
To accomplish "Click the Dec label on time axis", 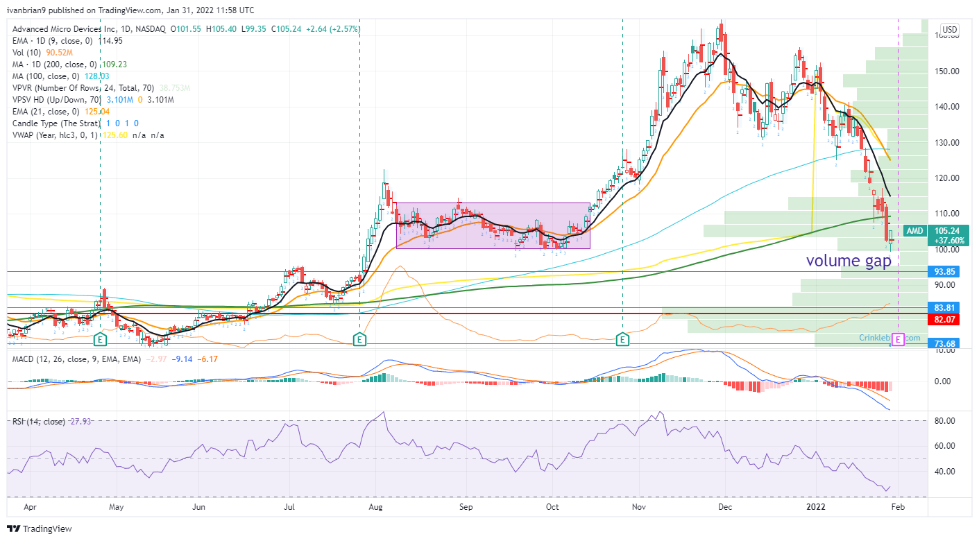I will (725, 508).
